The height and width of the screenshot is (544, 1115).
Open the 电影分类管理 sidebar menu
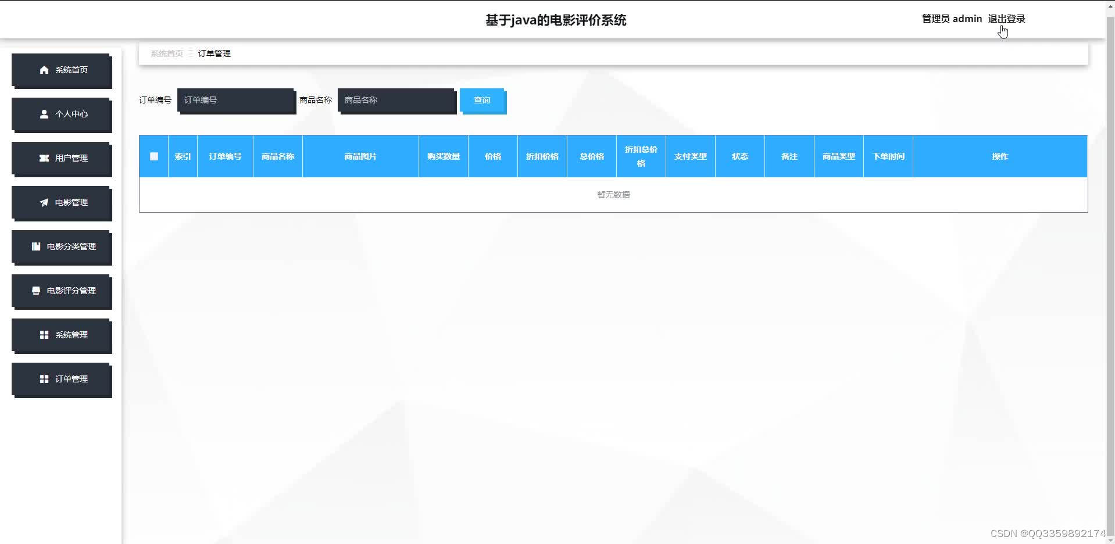click(x=61, y=246)
